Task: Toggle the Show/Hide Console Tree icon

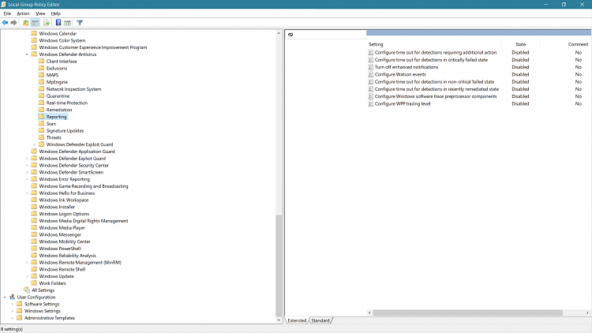Action: (x=35, y=23)
